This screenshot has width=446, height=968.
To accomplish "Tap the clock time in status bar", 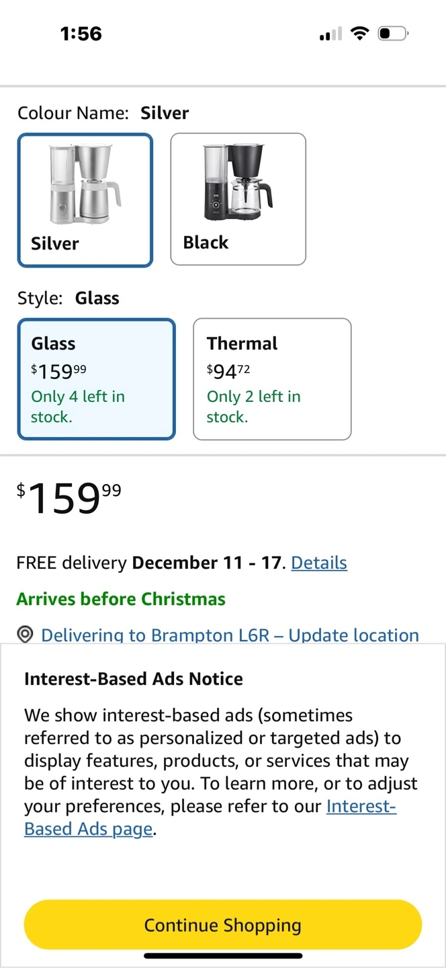I will tap(81, 33).
